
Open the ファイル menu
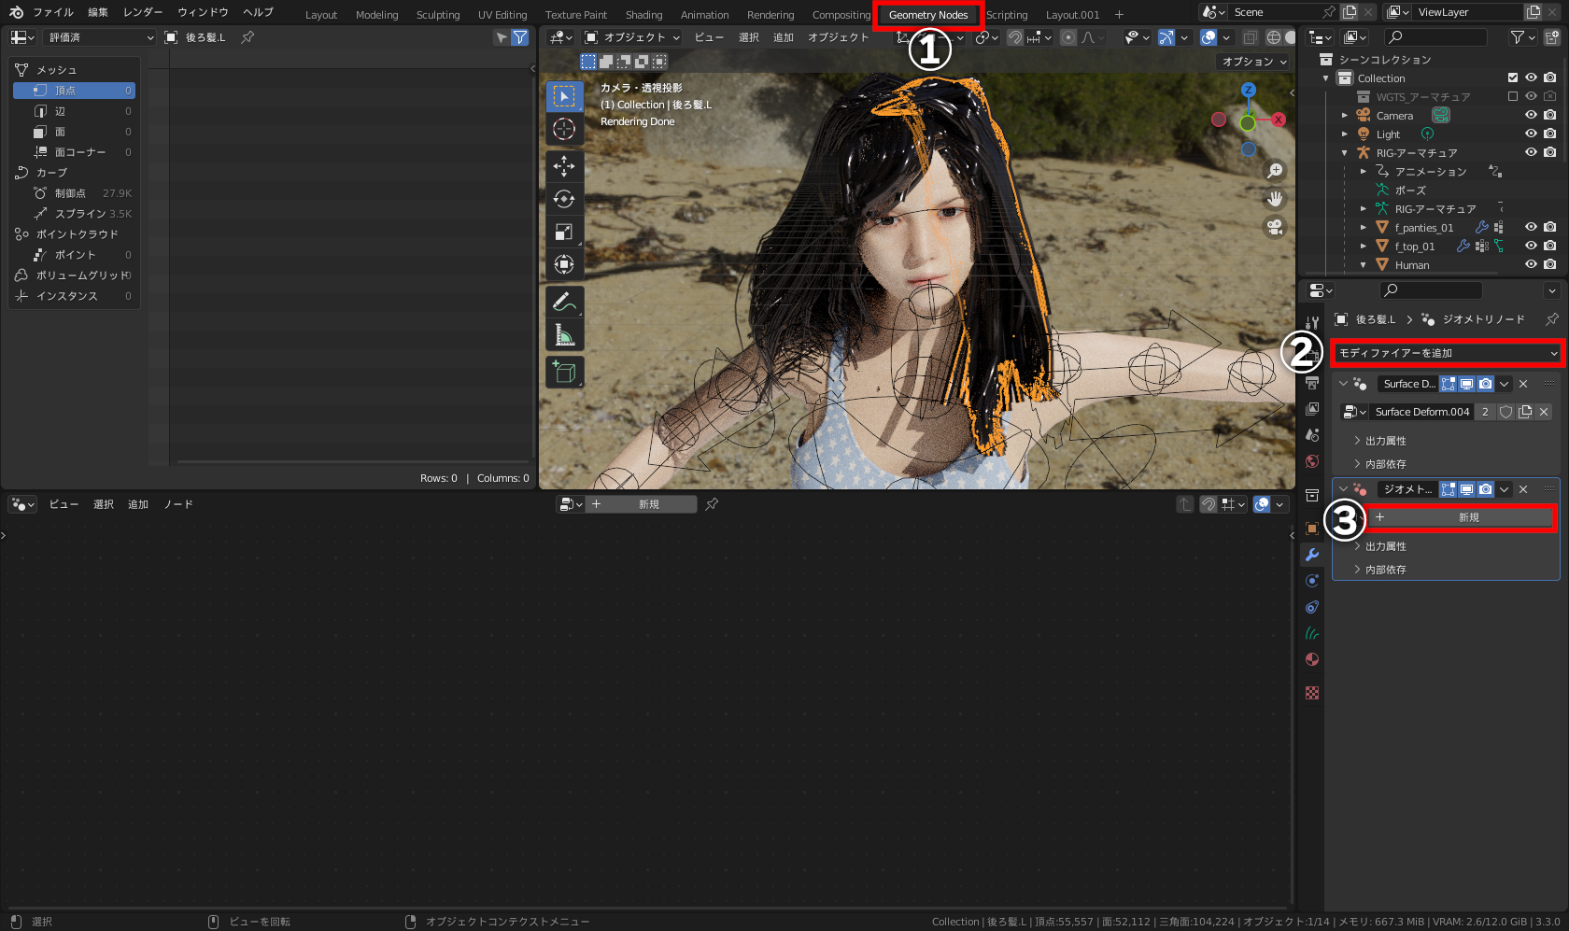click(53, 12)
